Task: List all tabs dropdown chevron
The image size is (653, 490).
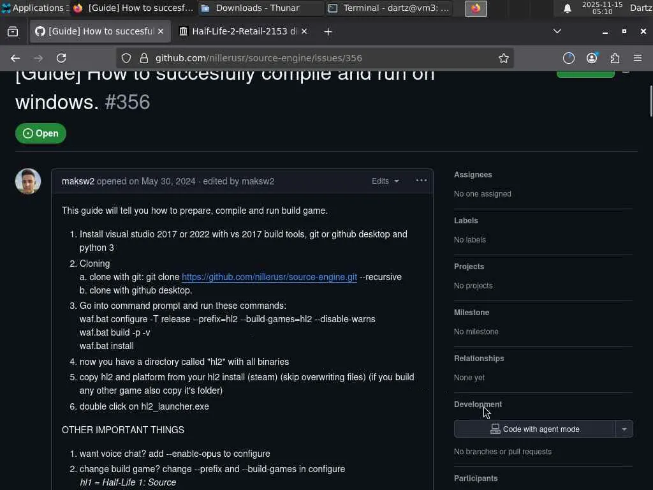Action: [x=557, y=31]
